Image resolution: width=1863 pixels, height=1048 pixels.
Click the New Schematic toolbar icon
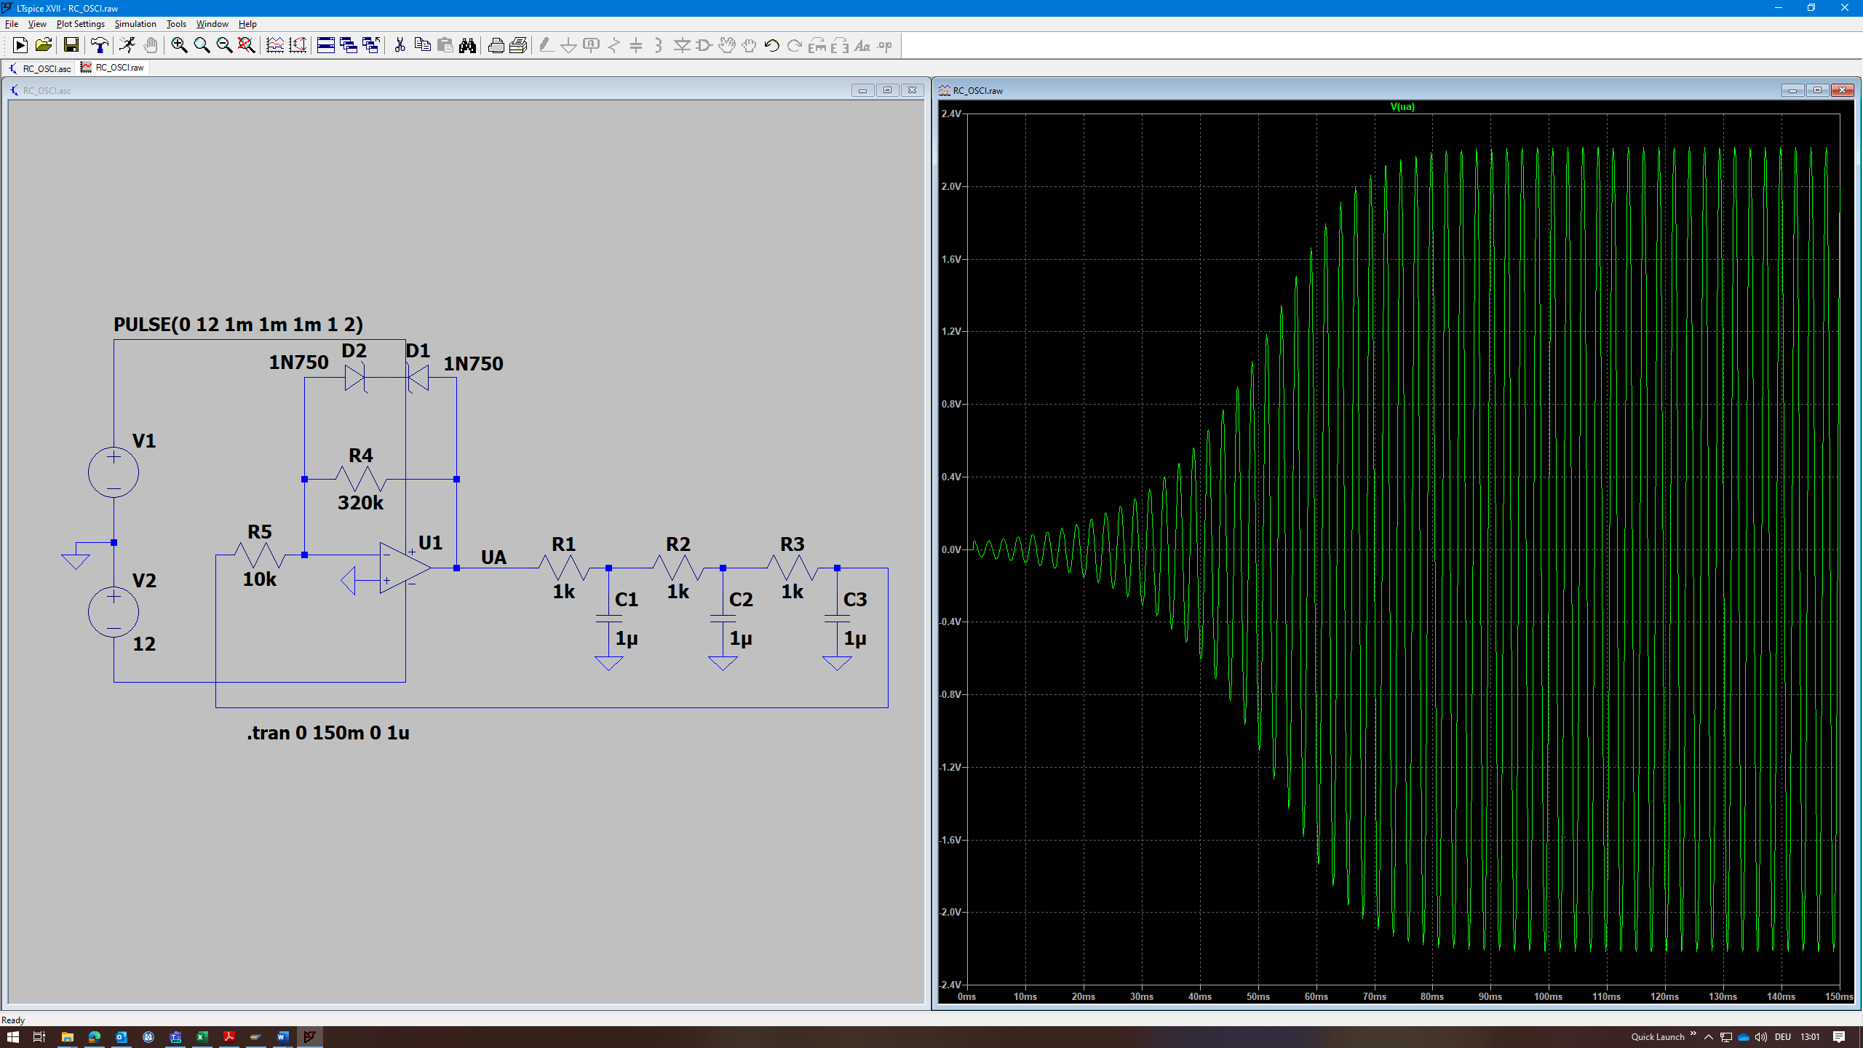coord(20,45)
